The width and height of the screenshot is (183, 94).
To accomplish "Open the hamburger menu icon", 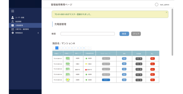I will click(x=13, y=11).
